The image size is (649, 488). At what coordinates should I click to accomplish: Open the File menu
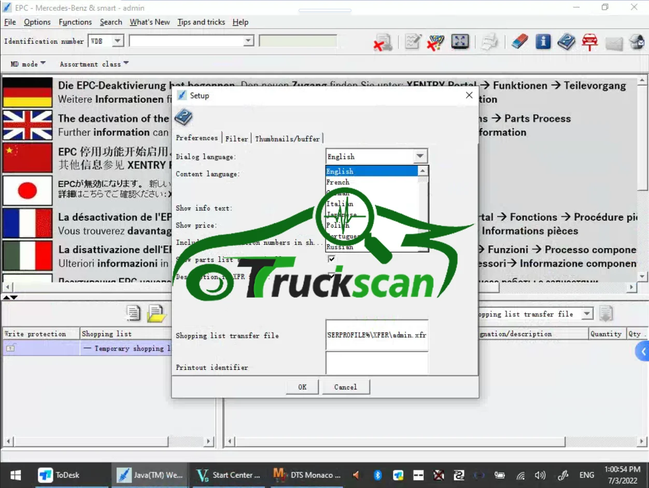[10, 22]
